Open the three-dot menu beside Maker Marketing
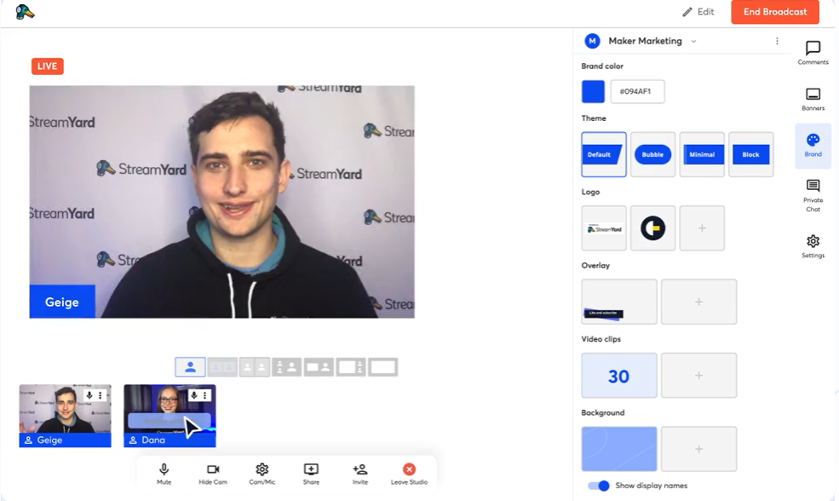Screen dimensions: 839x501 [777, 41]
